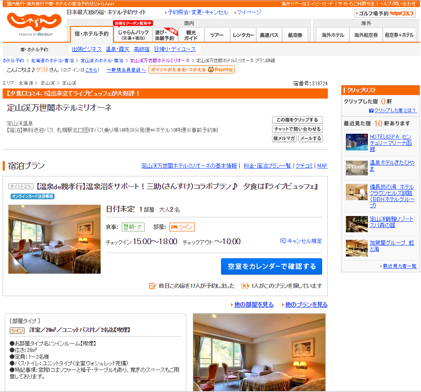Click 予約照会・変更・キャンセル link
Image resolution: width=421 pixels, height=392 pixels.
[198, 12]
